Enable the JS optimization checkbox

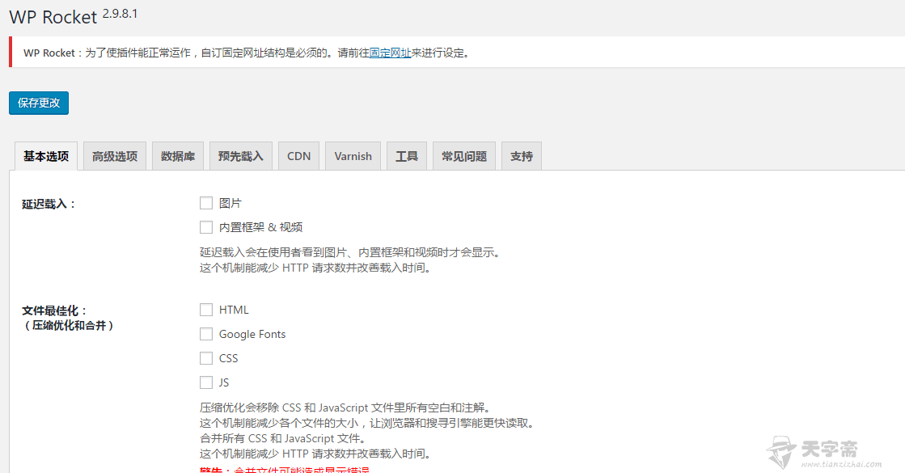(x=206, y=382)
